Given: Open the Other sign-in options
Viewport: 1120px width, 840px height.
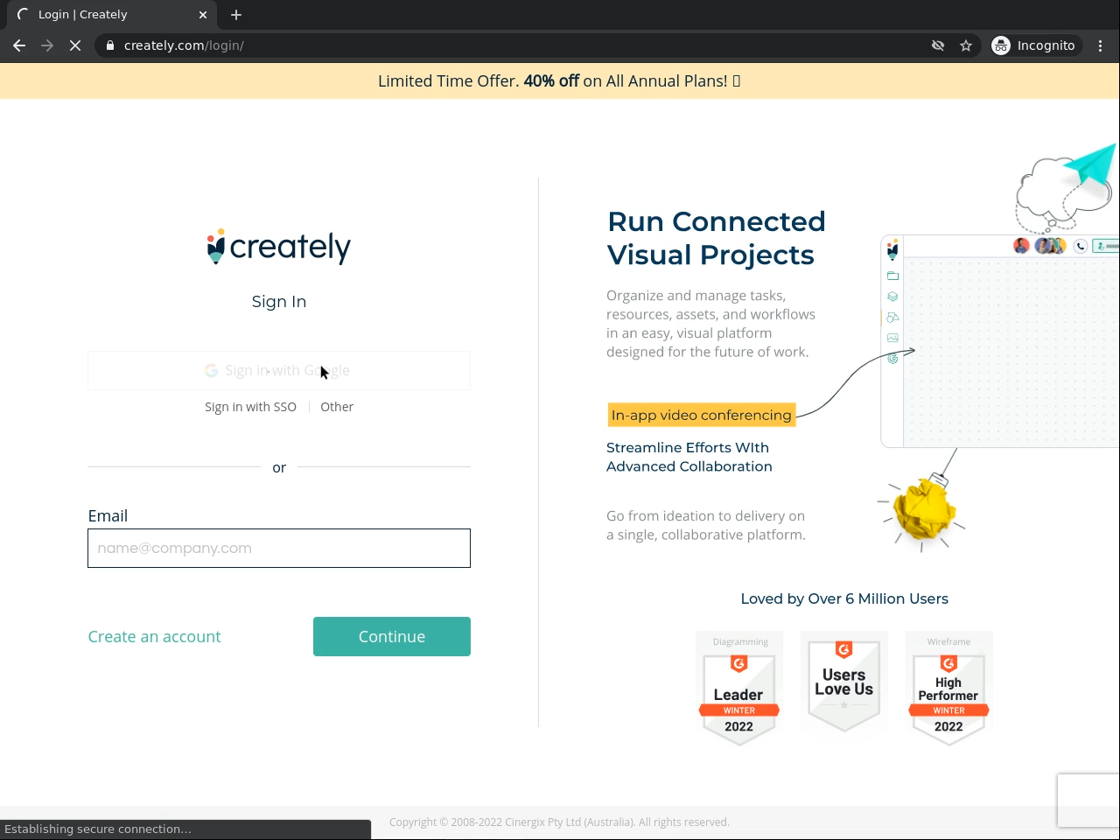Looking at the screenshot, I should pyautogui.click(x=337, y=407).
